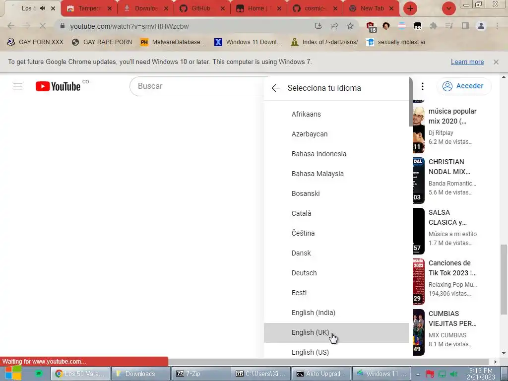Click Learn more in the update infobar
508x381 pixels.
pyautogui.click(x=467, y=62)
